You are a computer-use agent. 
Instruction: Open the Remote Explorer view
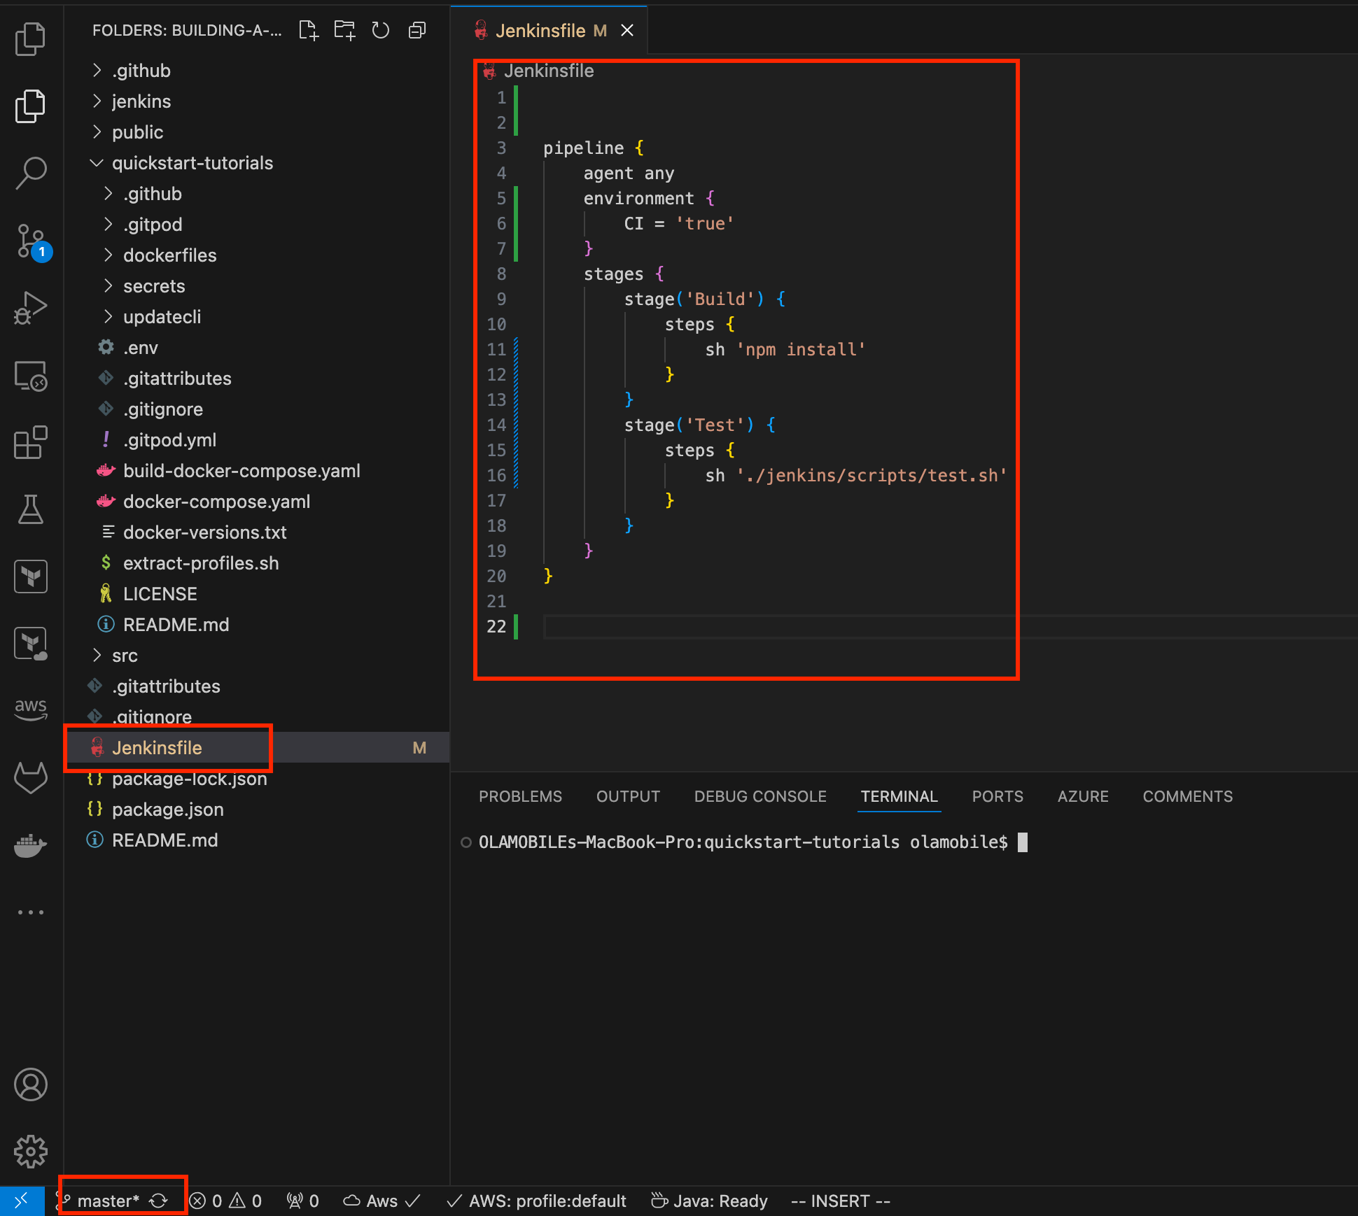(x=31, y=376)
